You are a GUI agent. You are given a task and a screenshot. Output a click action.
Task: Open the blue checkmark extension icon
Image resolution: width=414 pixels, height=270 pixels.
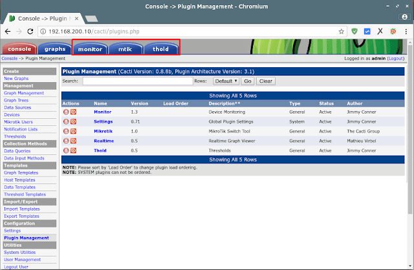click(x=367, y=32)
